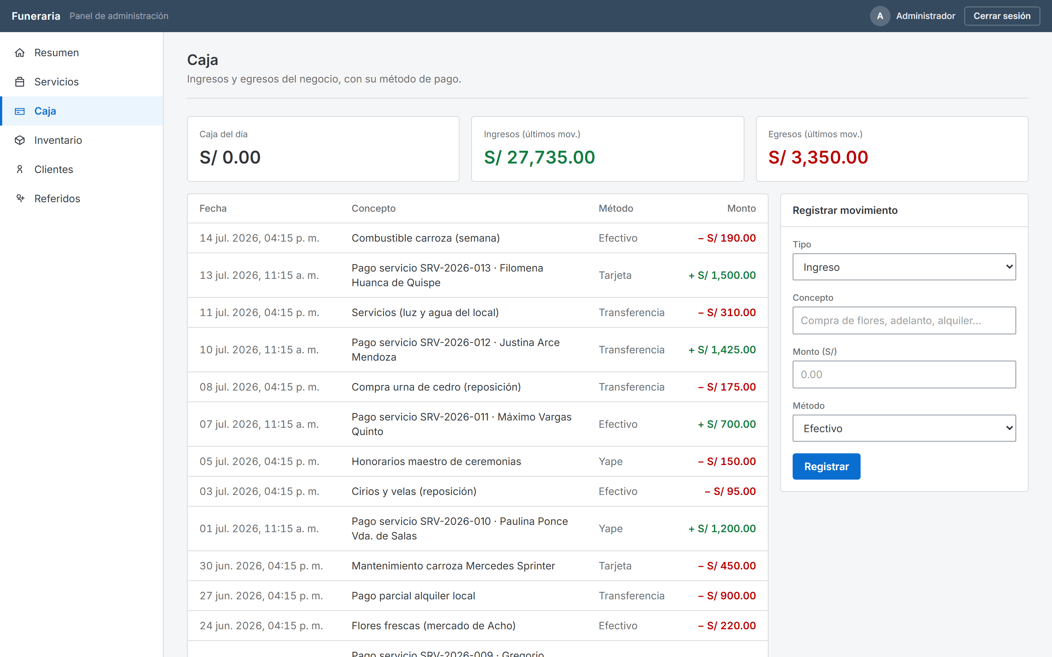
Task: Click amount + S/ 1,425.00
Action: coord(722,349)
